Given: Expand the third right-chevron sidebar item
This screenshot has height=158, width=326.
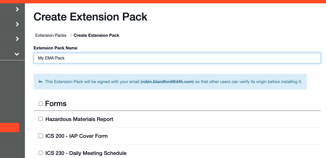Looking at the screenshot, I should coord(17,39).
